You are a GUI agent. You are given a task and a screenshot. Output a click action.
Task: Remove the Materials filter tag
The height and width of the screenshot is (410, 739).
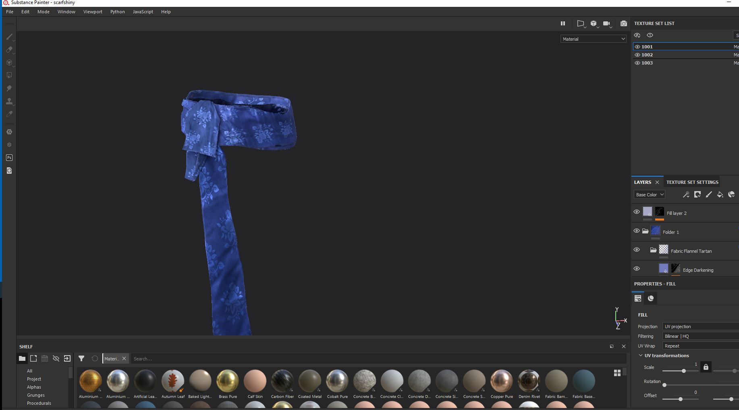click(124, 358)
